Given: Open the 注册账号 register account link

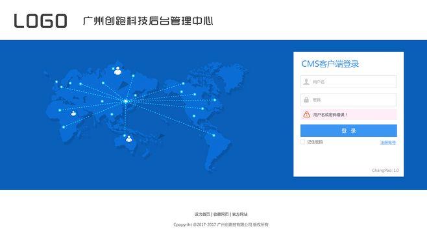Looking at the screenshot, I should pyautogui.click(x=388, y=142).
